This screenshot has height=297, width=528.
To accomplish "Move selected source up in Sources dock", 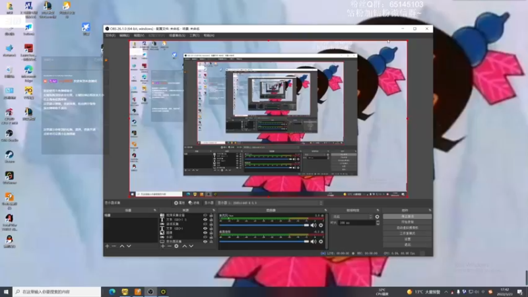I will tap(185, 246).
